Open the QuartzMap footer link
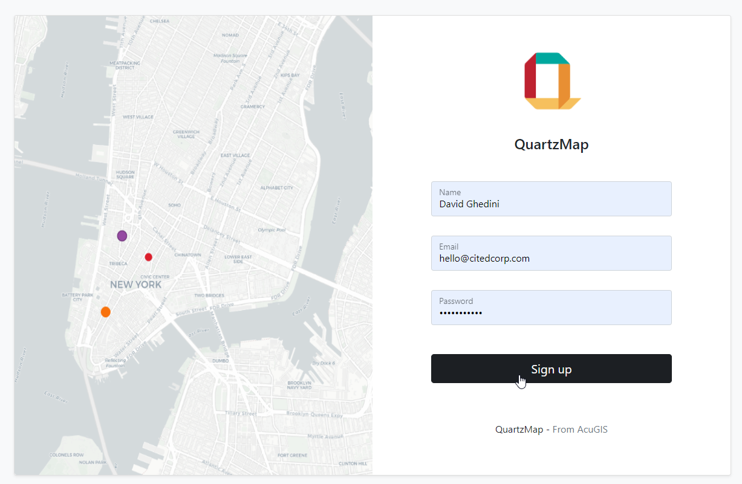Screen dimensions: 742x484 click(x=519, y=430)
